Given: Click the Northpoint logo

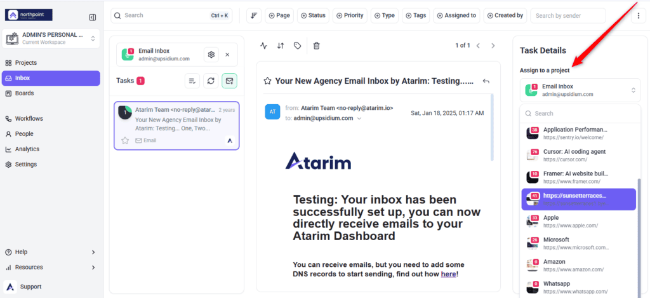Looking at the screenshot, I should point(29,15).
